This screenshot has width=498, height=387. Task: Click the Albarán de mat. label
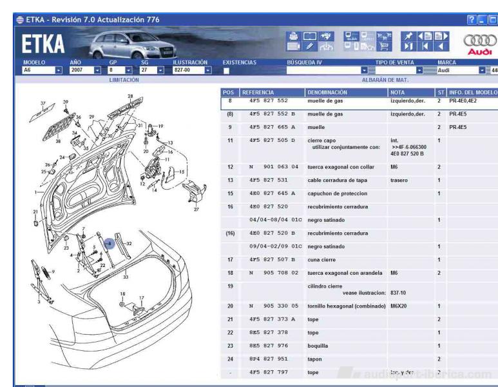385,80
